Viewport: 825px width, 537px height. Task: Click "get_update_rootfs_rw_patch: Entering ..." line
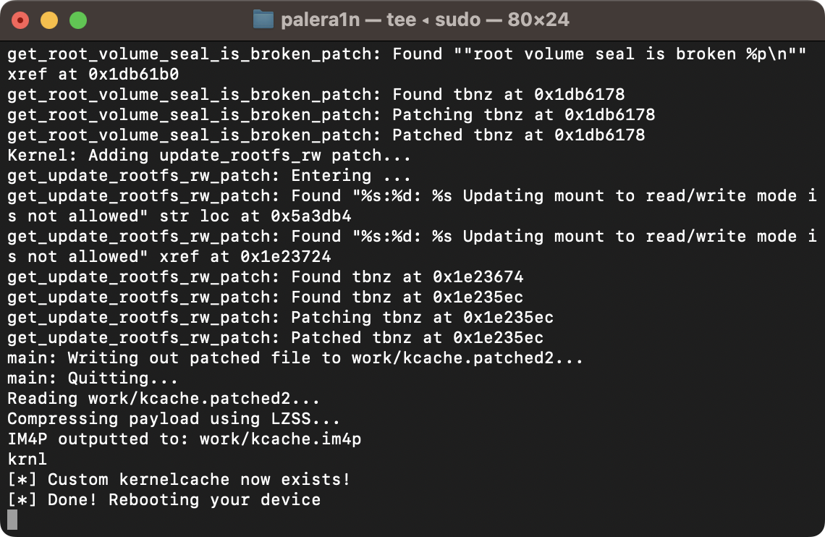coord(209,175)
